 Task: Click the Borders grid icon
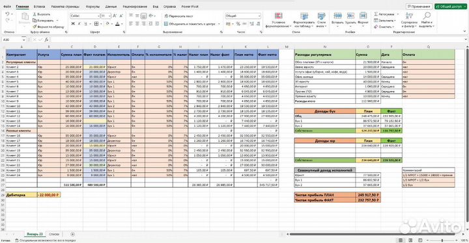click(96, 23)
